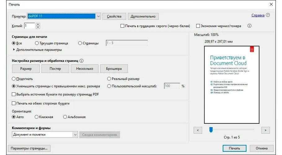The width and height of the screenshot is (282, 155).
Task: Click Сводка комментариев button
Action: (99, 135)
